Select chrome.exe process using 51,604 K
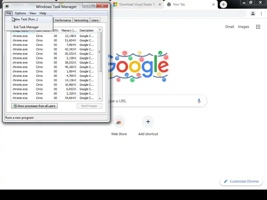 54,40
